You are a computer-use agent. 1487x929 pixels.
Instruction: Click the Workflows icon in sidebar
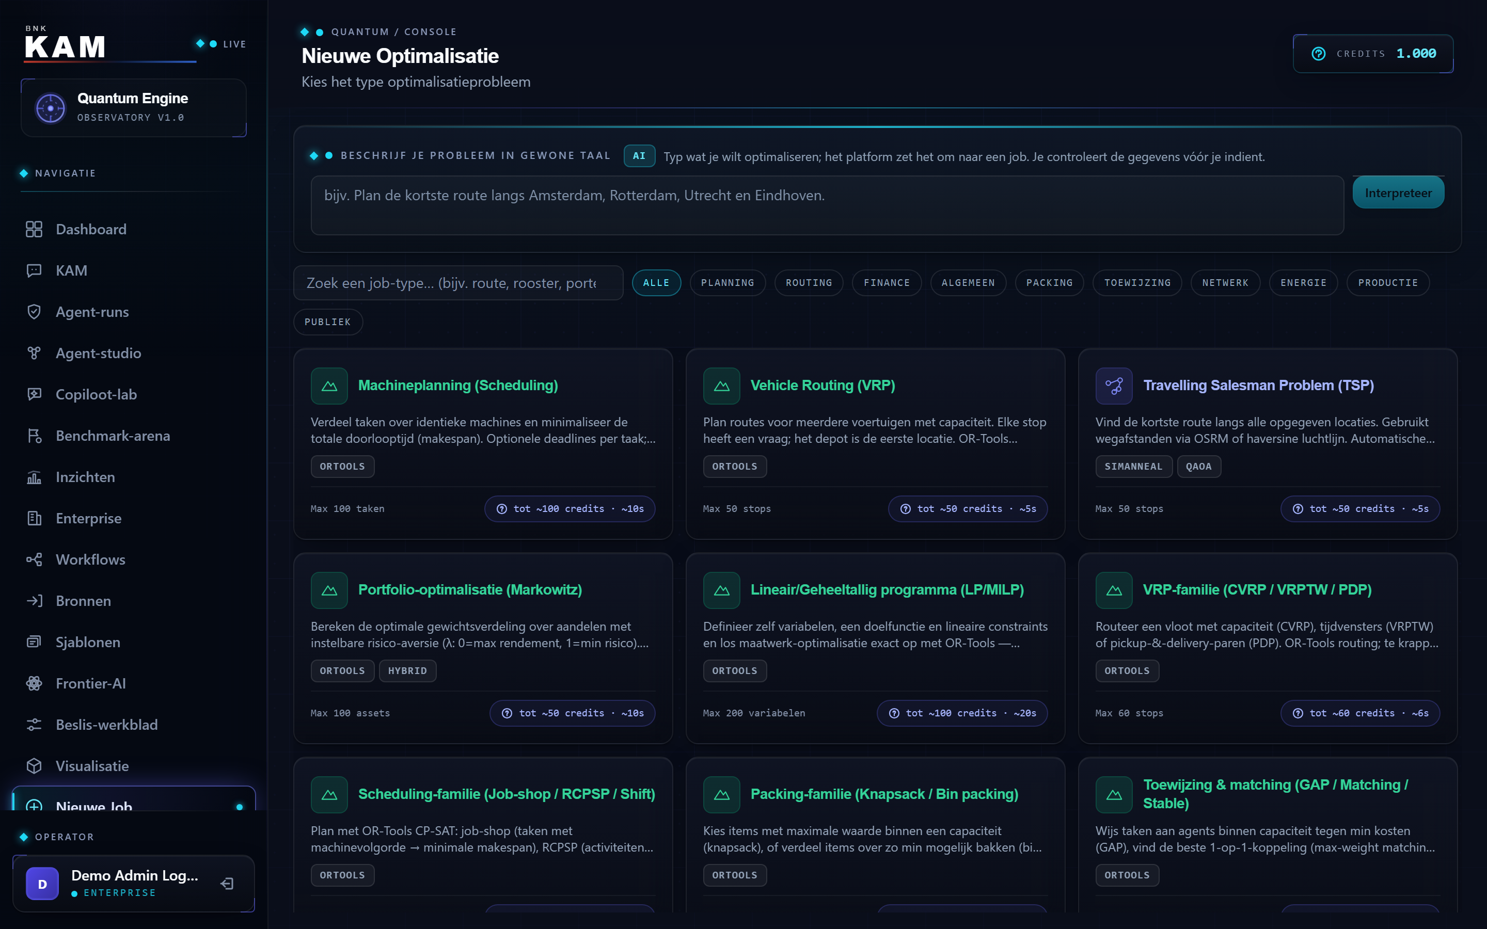pyautogui.click(x=34, y=559)
